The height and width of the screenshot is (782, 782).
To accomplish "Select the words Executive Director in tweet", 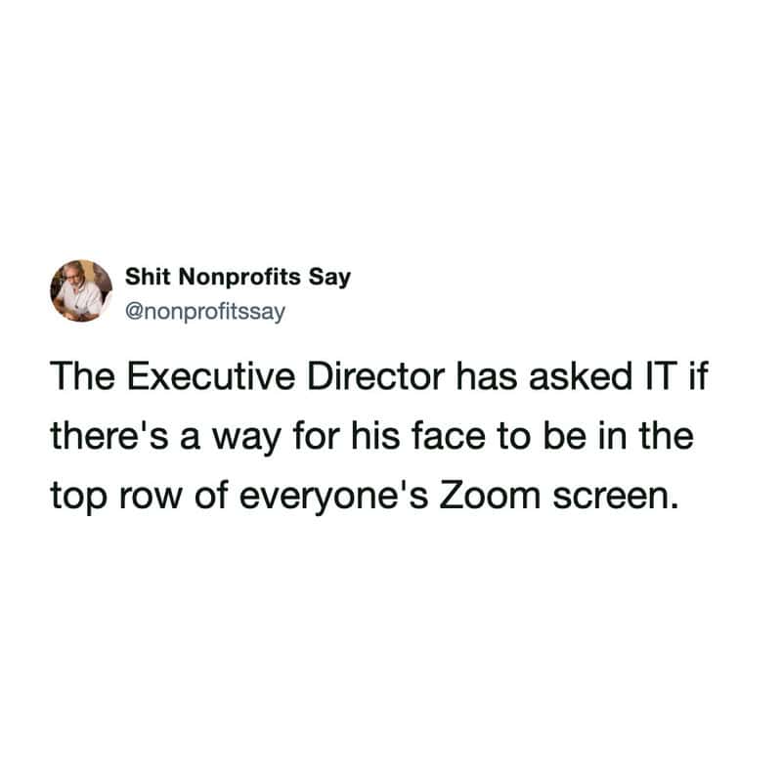I will click(x=285, y=376).
